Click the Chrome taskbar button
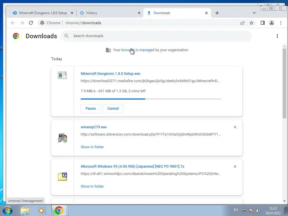Screen dimensions: 288x216 59,210
